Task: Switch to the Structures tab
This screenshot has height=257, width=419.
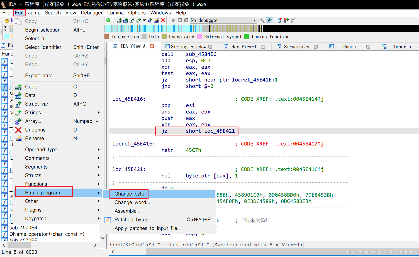Action: pos(296,47)
